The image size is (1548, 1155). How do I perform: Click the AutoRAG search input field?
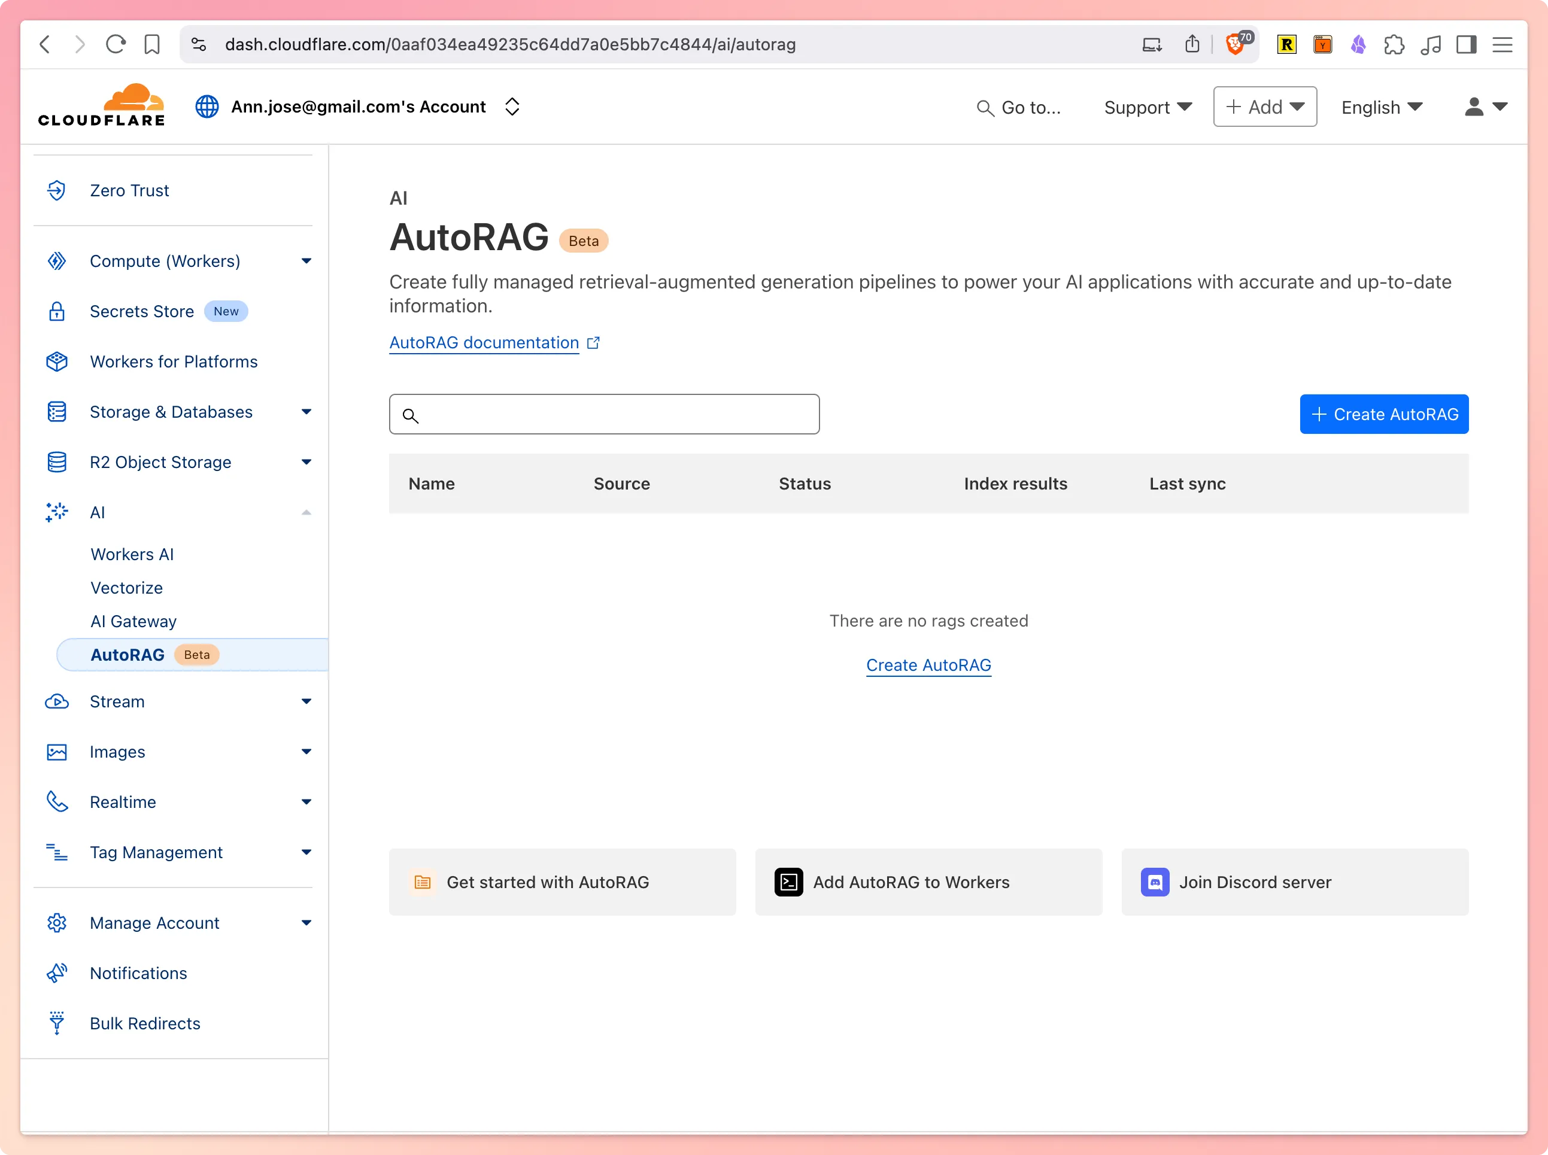tap(604, 414)
